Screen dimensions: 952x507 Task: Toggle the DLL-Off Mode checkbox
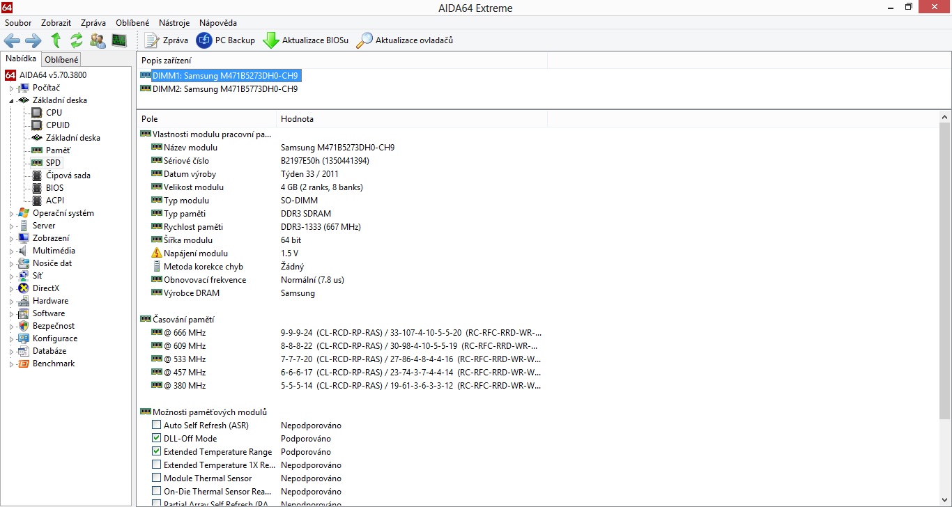(x=156, y=439)
